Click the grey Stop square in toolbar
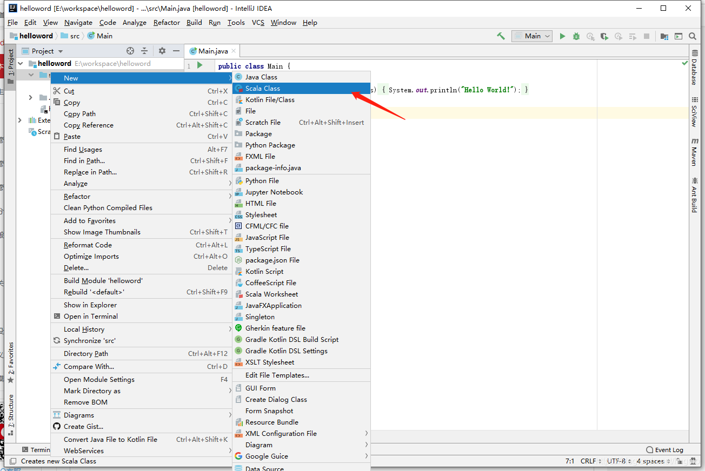705x471 pixels. coord(647,36)
